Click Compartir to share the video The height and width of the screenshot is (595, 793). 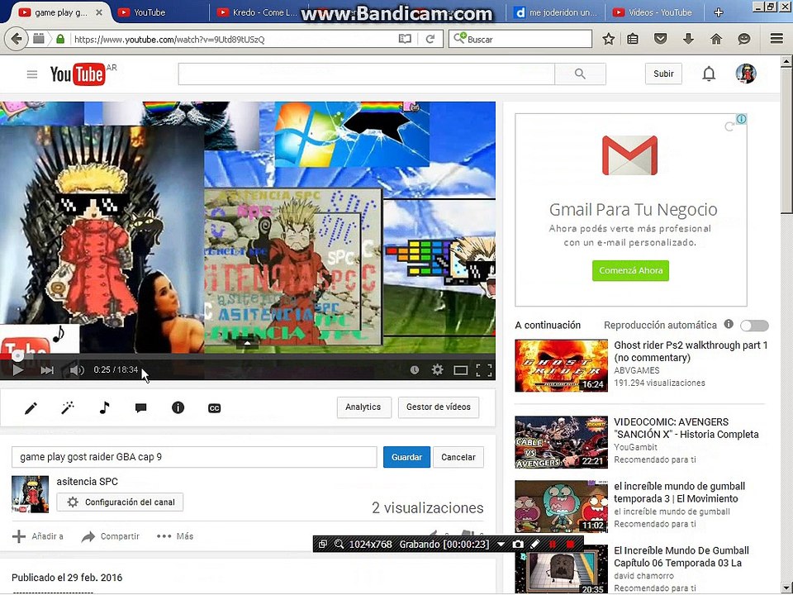[111, 536]
